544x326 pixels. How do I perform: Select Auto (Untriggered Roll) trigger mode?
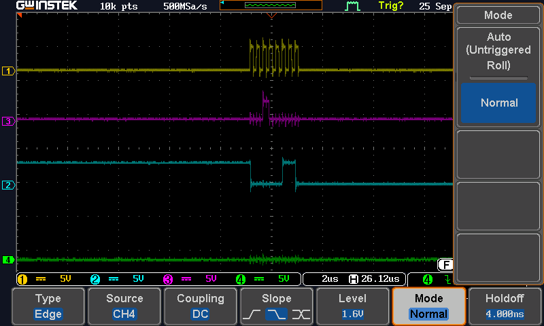[x=498, y=51]
